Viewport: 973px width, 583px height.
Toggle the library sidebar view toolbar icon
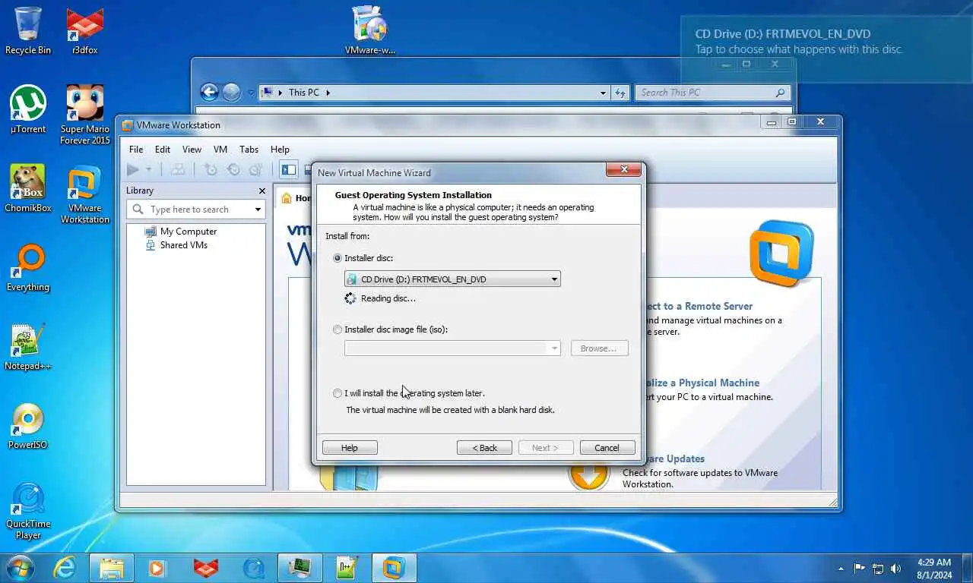coord(289,170)
